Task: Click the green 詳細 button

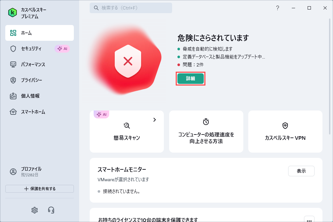Action: click(x=191, y=79)
